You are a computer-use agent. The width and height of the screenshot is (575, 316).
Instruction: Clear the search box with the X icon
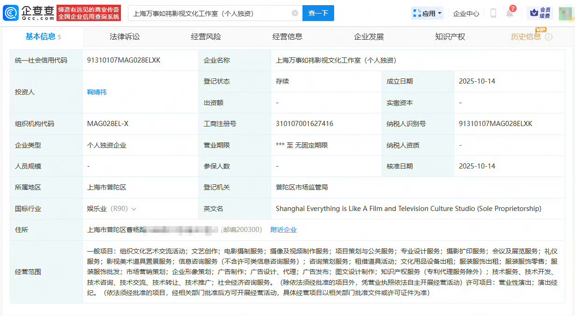coord(295,14)
